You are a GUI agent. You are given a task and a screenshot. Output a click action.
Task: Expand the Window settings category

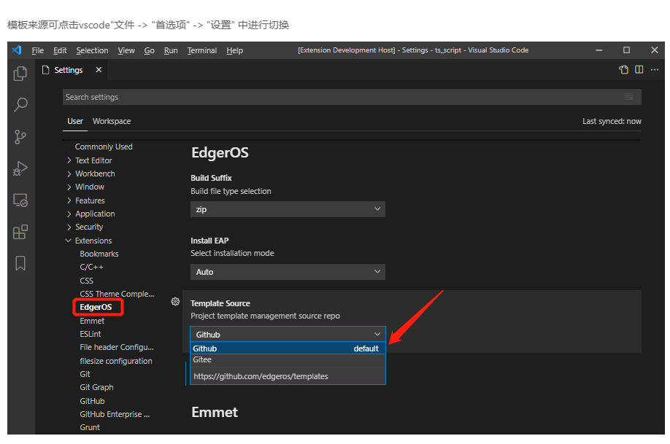click(x=89, y=187)
